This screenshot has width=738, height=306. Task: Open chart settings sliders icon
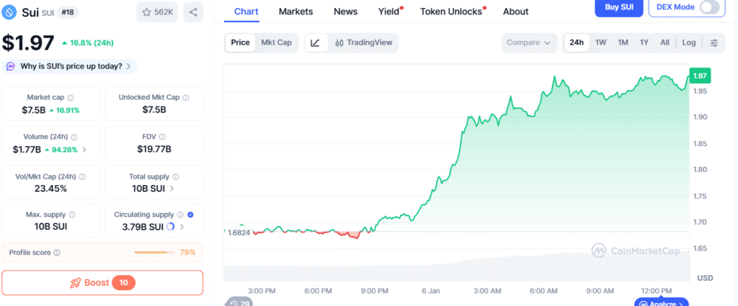tap(714, 42)
